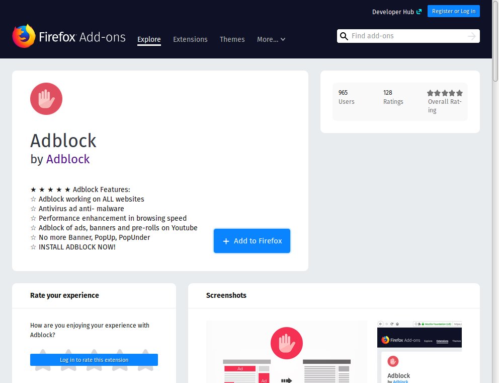This screenshot has width=499, height=383.
Task: Click Log in to rate this extension
Action: click(x=94, y=360)
